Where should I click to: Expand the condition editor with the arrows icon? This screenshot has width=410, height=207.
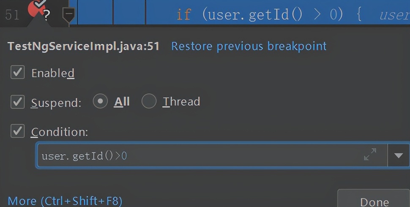click(x=370, y=155)
